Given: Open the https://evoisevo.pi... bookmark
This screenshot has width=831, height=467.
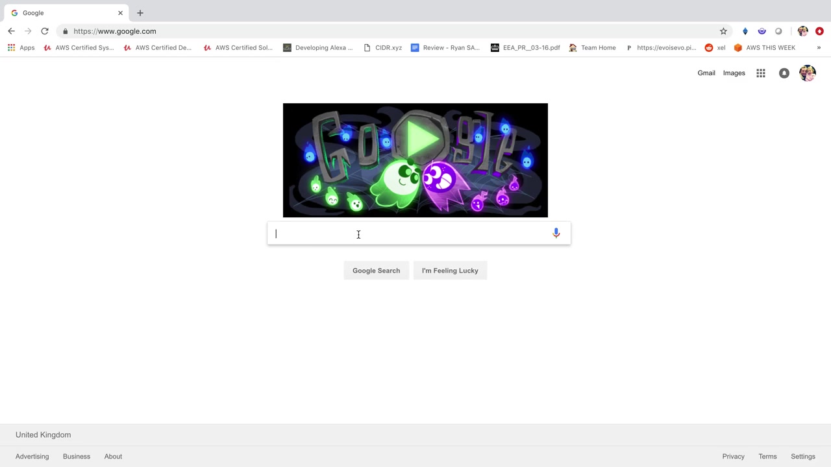Looking at the screenshot, I should (661, 47).
